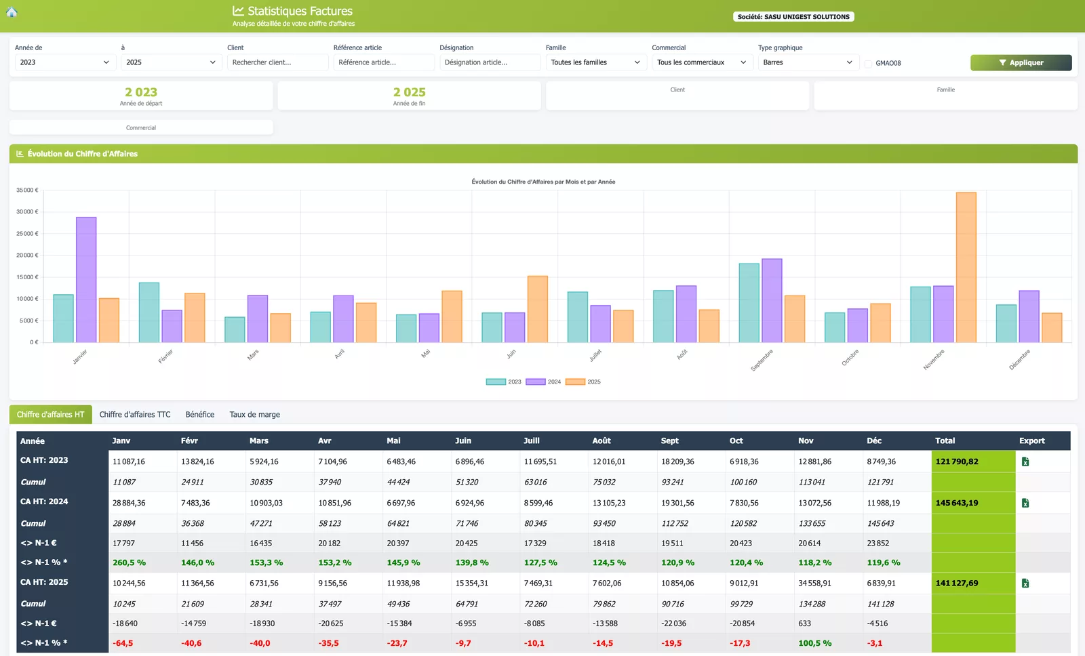Click the Société SASU UNIGEST SOLUTIONS badge
The image size is (1085, 656).
[x=793, y=17]
